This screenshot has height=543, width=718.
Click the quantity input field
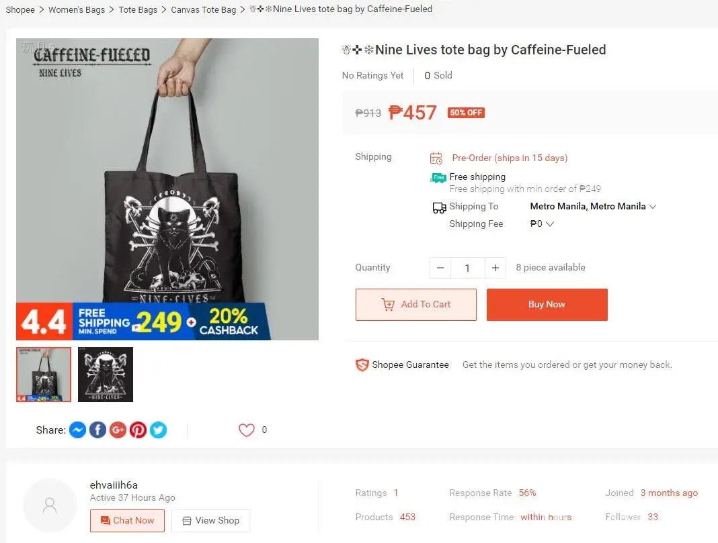(x=467, y=268)
